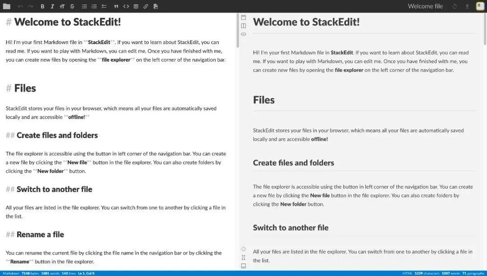
Task: Toggle focus mode with the crosshair icon
Action: (x=243, y=249)
